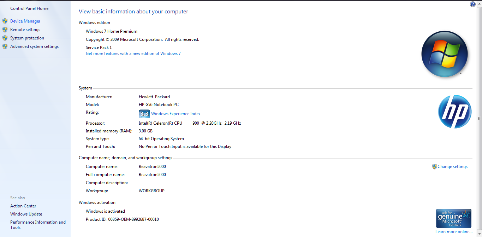Viewport: 482px width, 237px height.
Task: Open the Device Manager link
Action: (25, 21)
